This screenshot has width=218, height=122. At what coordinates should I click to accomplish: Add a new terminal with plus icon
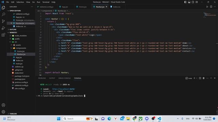pos(194,78)
